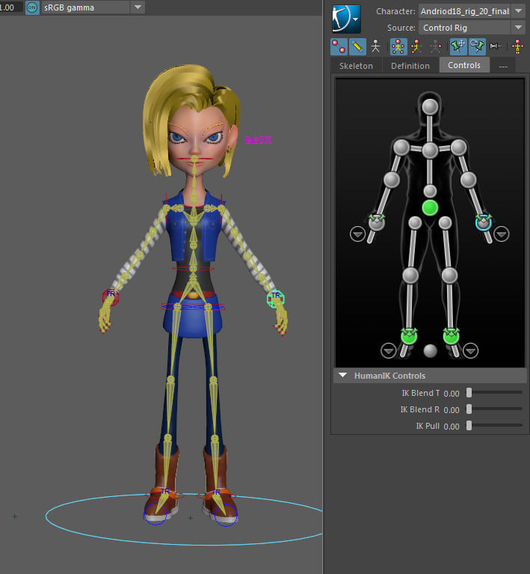The image size is (530, 574).
Task: Select the cyan TR wrist effector in viewport
Action: click(275, 299)
